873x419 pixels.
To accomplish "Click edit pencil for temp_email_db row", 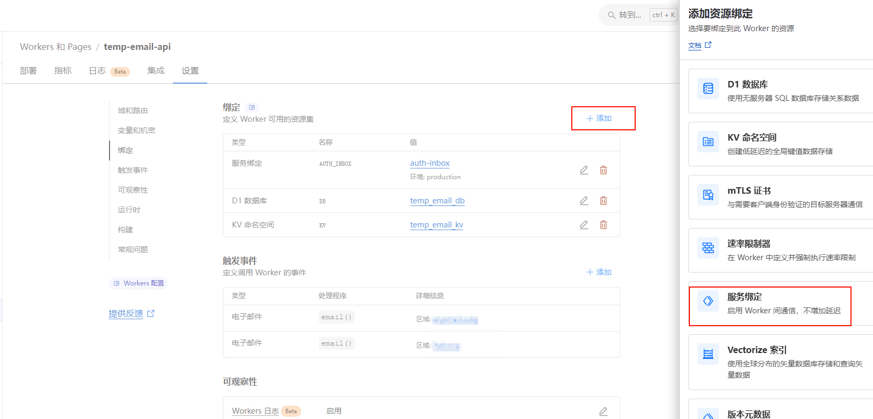I will click(584, 201).
